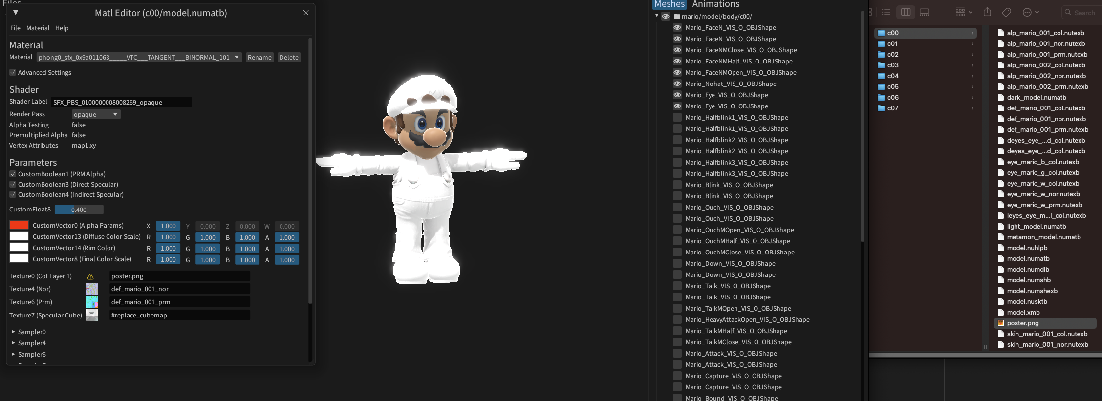Select the poster.png file in Finder
The image size is (1102, 401).
pyautogui.click(x=1045, y=323)
